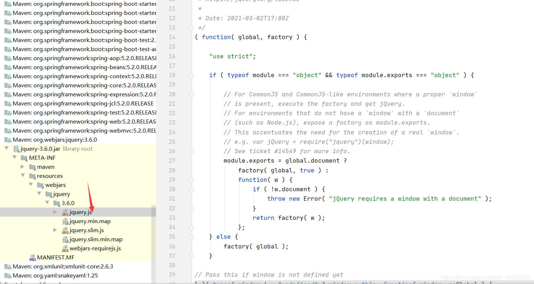Click the maven folder icon
The width and height of the screenshot is (534, 284).
[32, 167]
